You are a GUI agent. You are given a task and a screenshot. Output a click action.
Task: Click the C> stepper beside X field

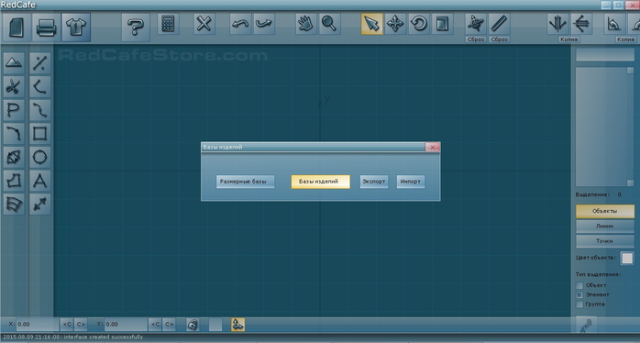tap(81, 325)
